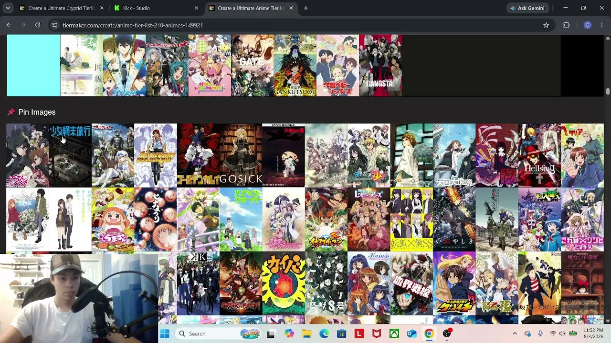The height and width of the screenshot is (343, 611).
Task: Open the red L app on taskbar
Action: [359, 334]
